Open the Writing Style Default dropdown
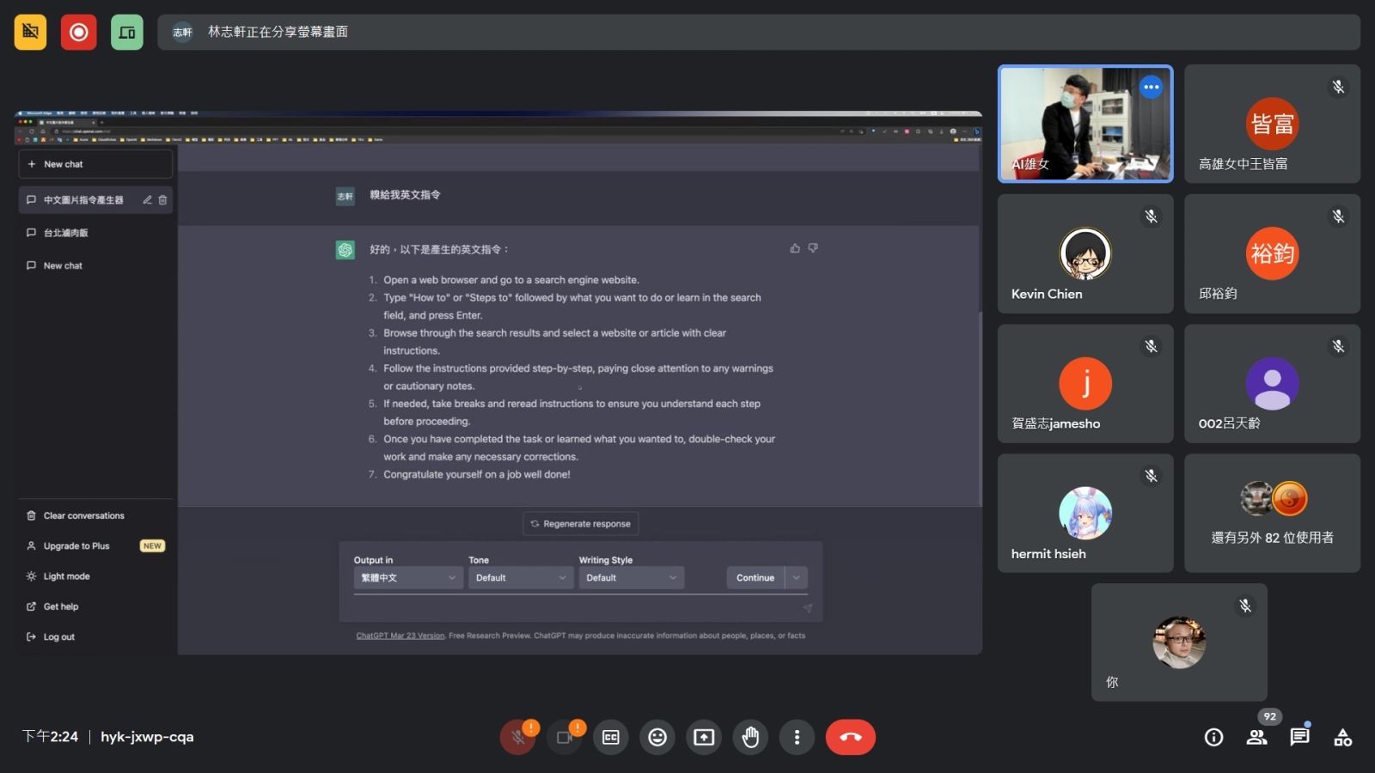1375x773 pixels. click(631, 578)
